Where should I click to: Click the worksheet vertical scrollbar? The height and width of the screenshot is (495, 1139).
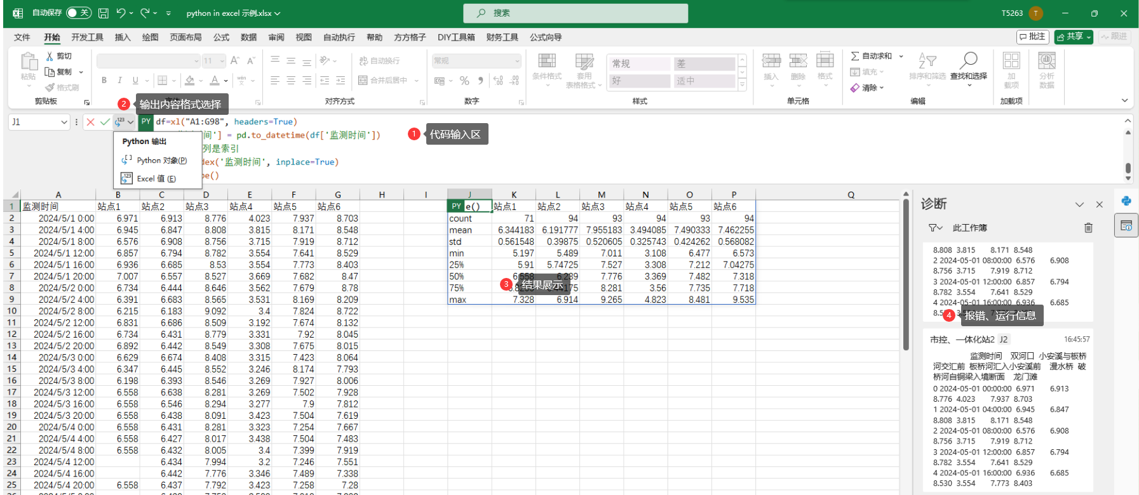(x=905, y=274)
